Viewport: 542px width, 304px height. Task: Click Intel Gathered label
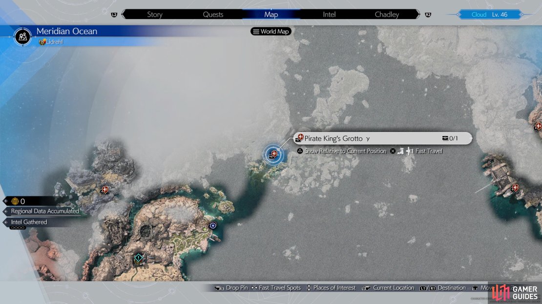pyautogui.click(x=29, y=222)
